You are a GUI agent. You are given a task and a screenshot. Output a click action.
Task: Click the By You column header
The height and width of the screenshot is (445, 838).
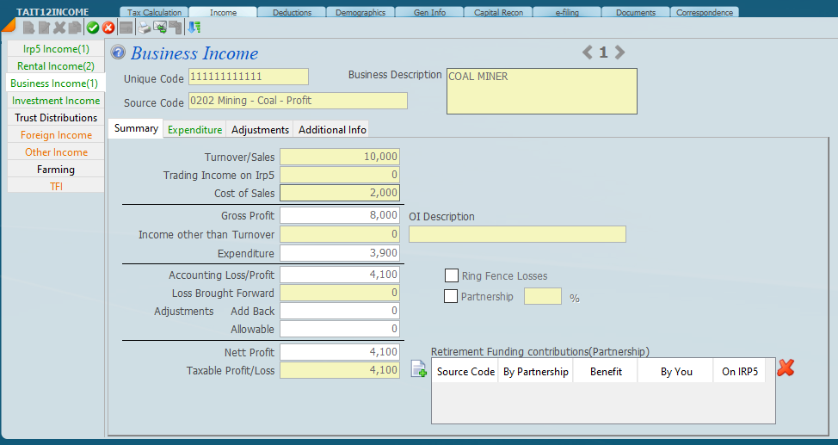coord(676,372)
